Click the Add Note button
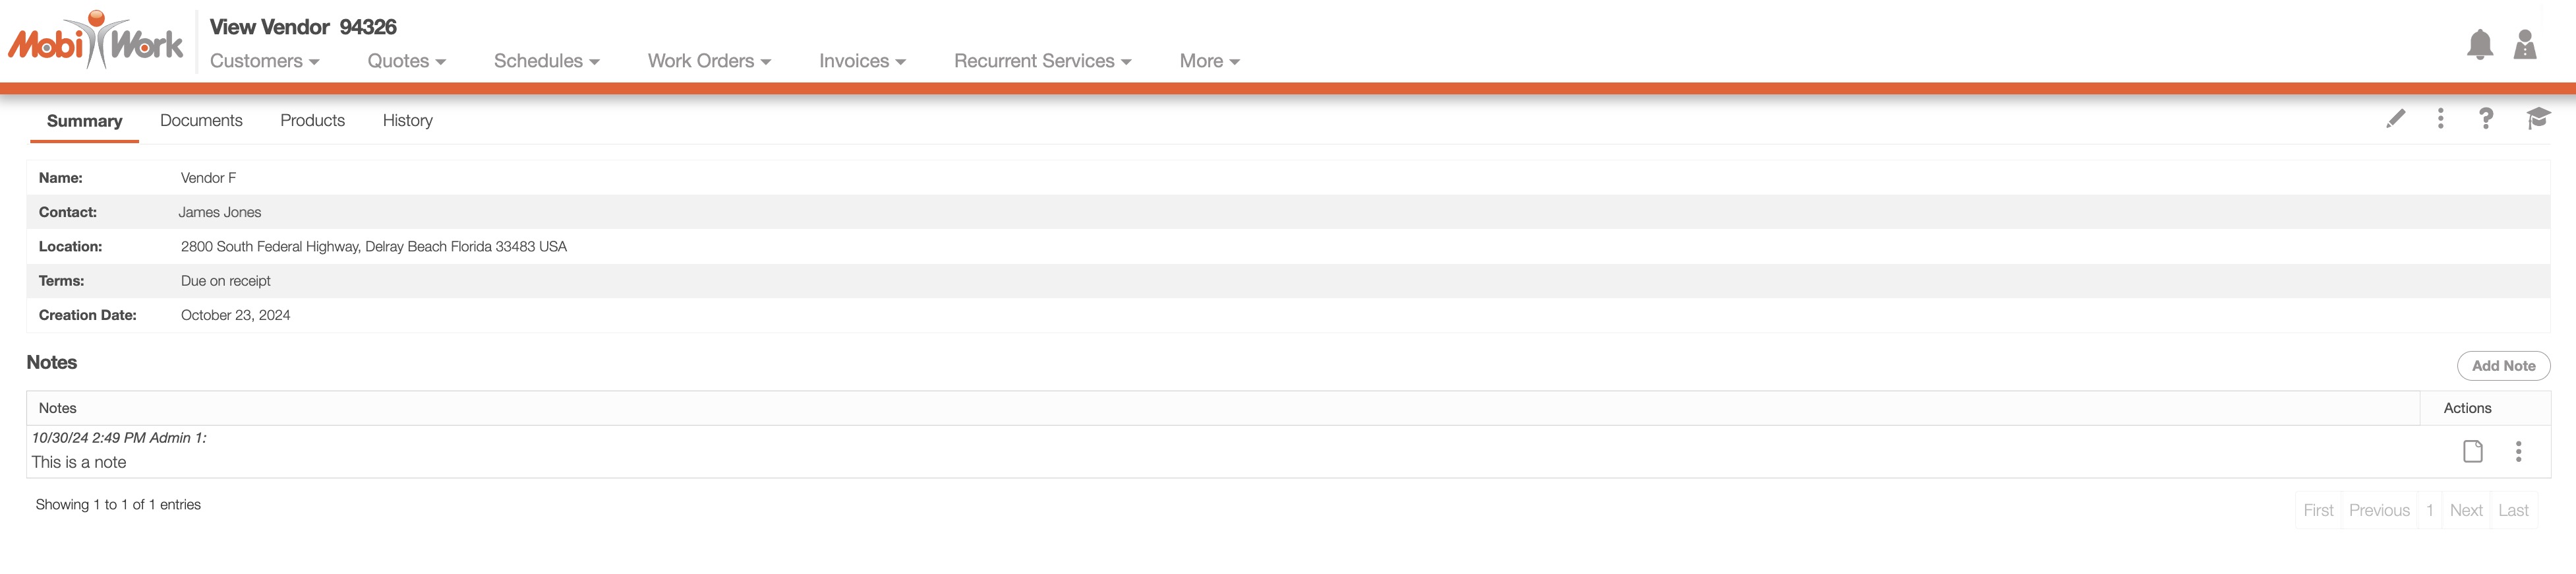This screenshot has height=574, width=2576. click(x=2502, y=366)
